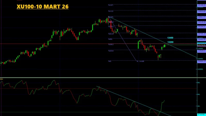The height and width of the screenshot is (116, 206).
Task: Click the %38.2 Fibonacci level label
Action: click(111, 44)
